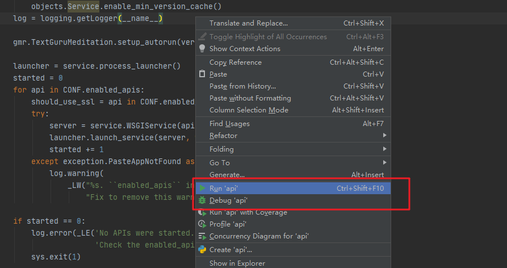507x268 pixels.
Task: Click the clipboard Paste icon
Action: [202, 74]
